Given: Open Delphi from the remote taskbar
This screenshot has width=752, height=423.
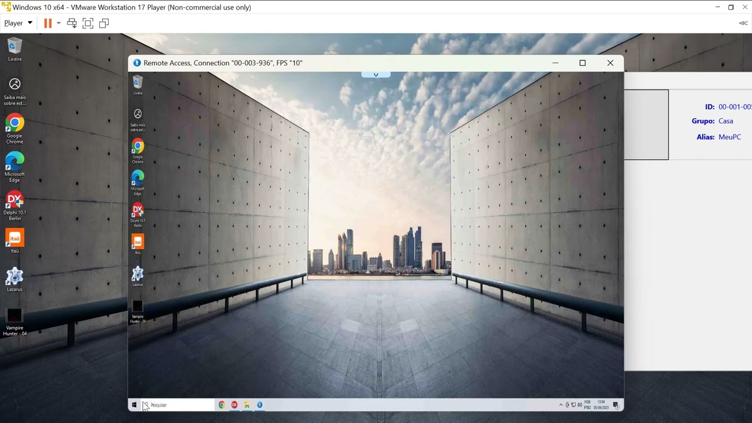Looking at the screenshot, I should tap(234, 405).
